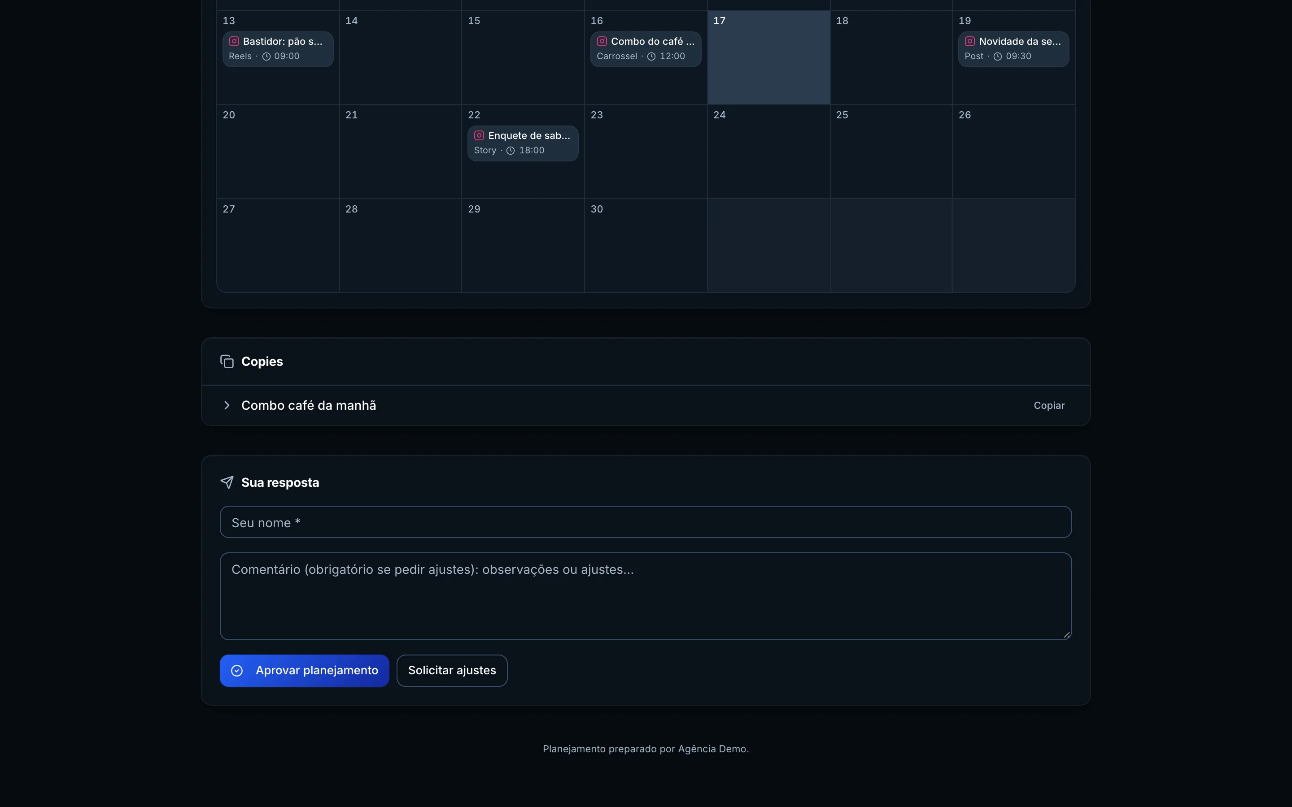1292x807 pixels.
Task: Expand the Combo café da manhã chevron
Action: pos(227,406)
